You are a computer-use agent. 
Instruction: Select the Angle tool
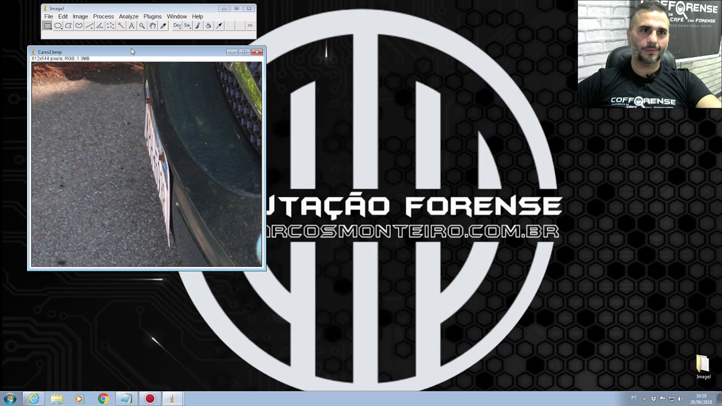(100, 26)
